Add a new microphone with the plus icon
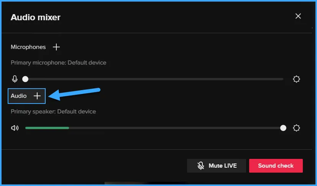Viewport: 317px width, 186px height. [56, 47]
